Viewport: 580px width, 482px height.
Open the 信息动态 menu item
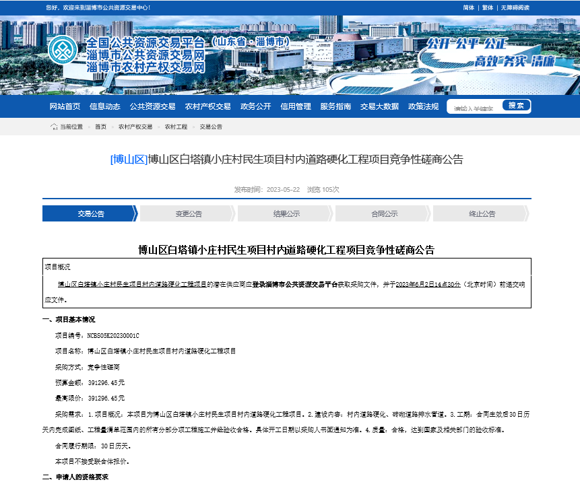(105, 106)
